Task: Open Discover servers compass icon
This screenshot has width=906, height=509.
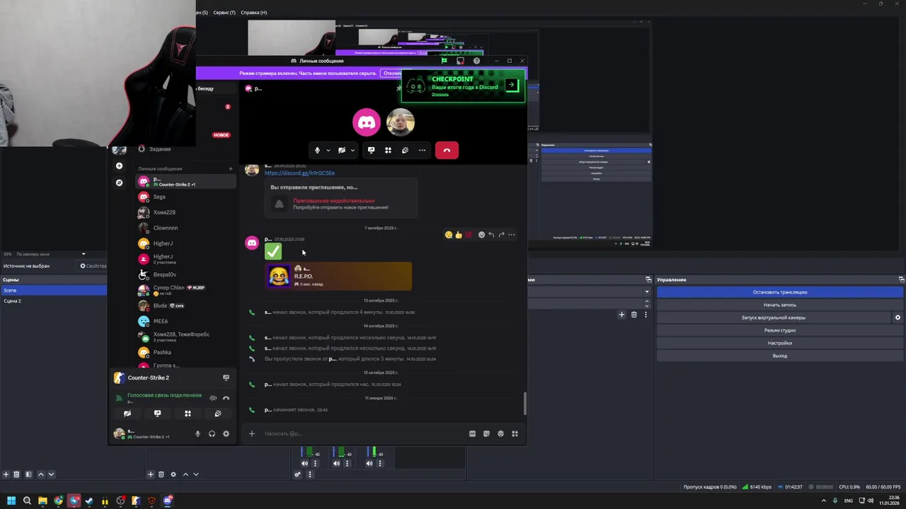Action: [x=119, y=182]
